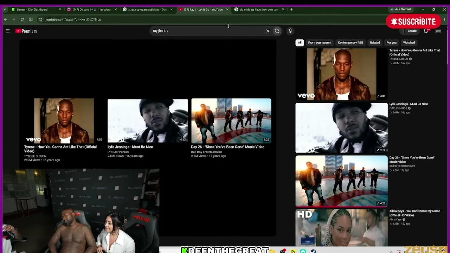The image size is (450, 253).
Task: Select the For you chip
Action: coord(391,43)
